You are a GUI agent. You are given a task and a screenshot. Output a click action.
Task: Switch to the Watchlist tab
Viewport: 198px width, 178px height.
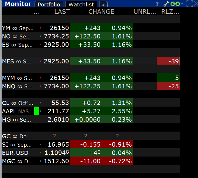click(81, 4)
